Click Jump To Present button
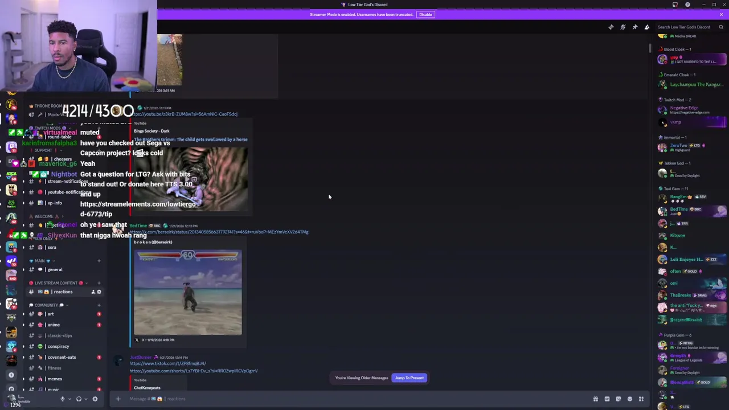This screenshot has width=729, height=410. coord(409,378)
